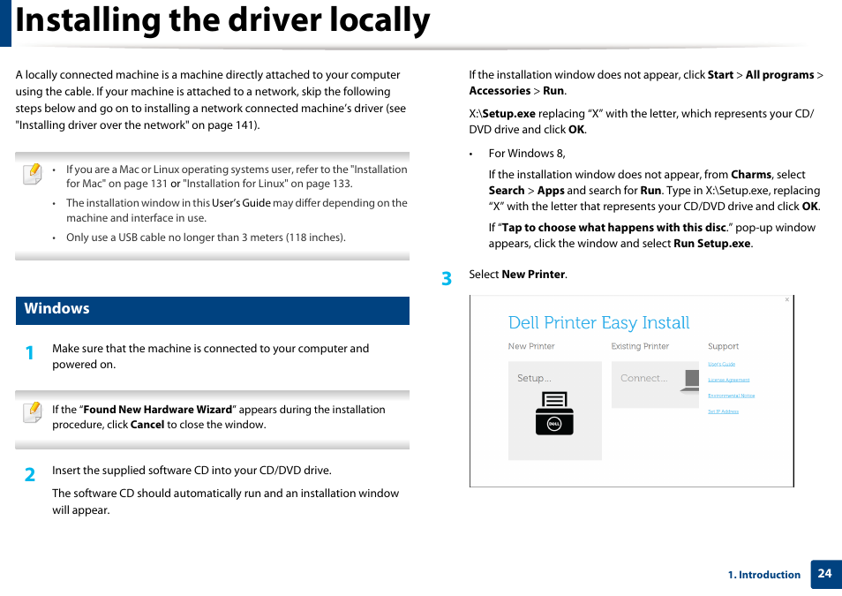Click the Connect... tile under Existing Printer

click(x=655, y=385)
